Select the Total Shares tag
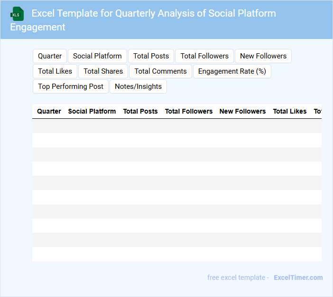Screen dimensions: 333x297 pyautogui.click(x=103, y=71)
